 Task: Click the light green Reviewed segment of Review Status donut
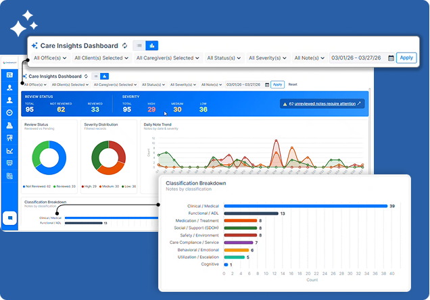pyautogui.click(x=37, y=153)
